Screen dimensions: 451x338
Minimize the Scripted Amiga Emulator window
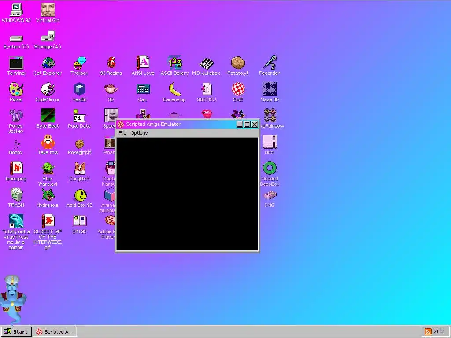coord(240,124)
